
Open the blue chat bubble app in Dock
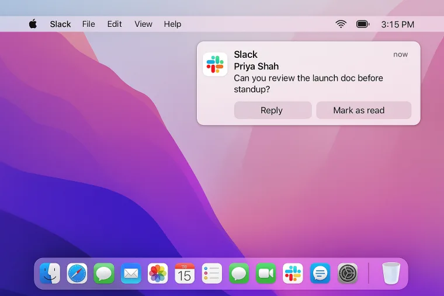point(320,273)
